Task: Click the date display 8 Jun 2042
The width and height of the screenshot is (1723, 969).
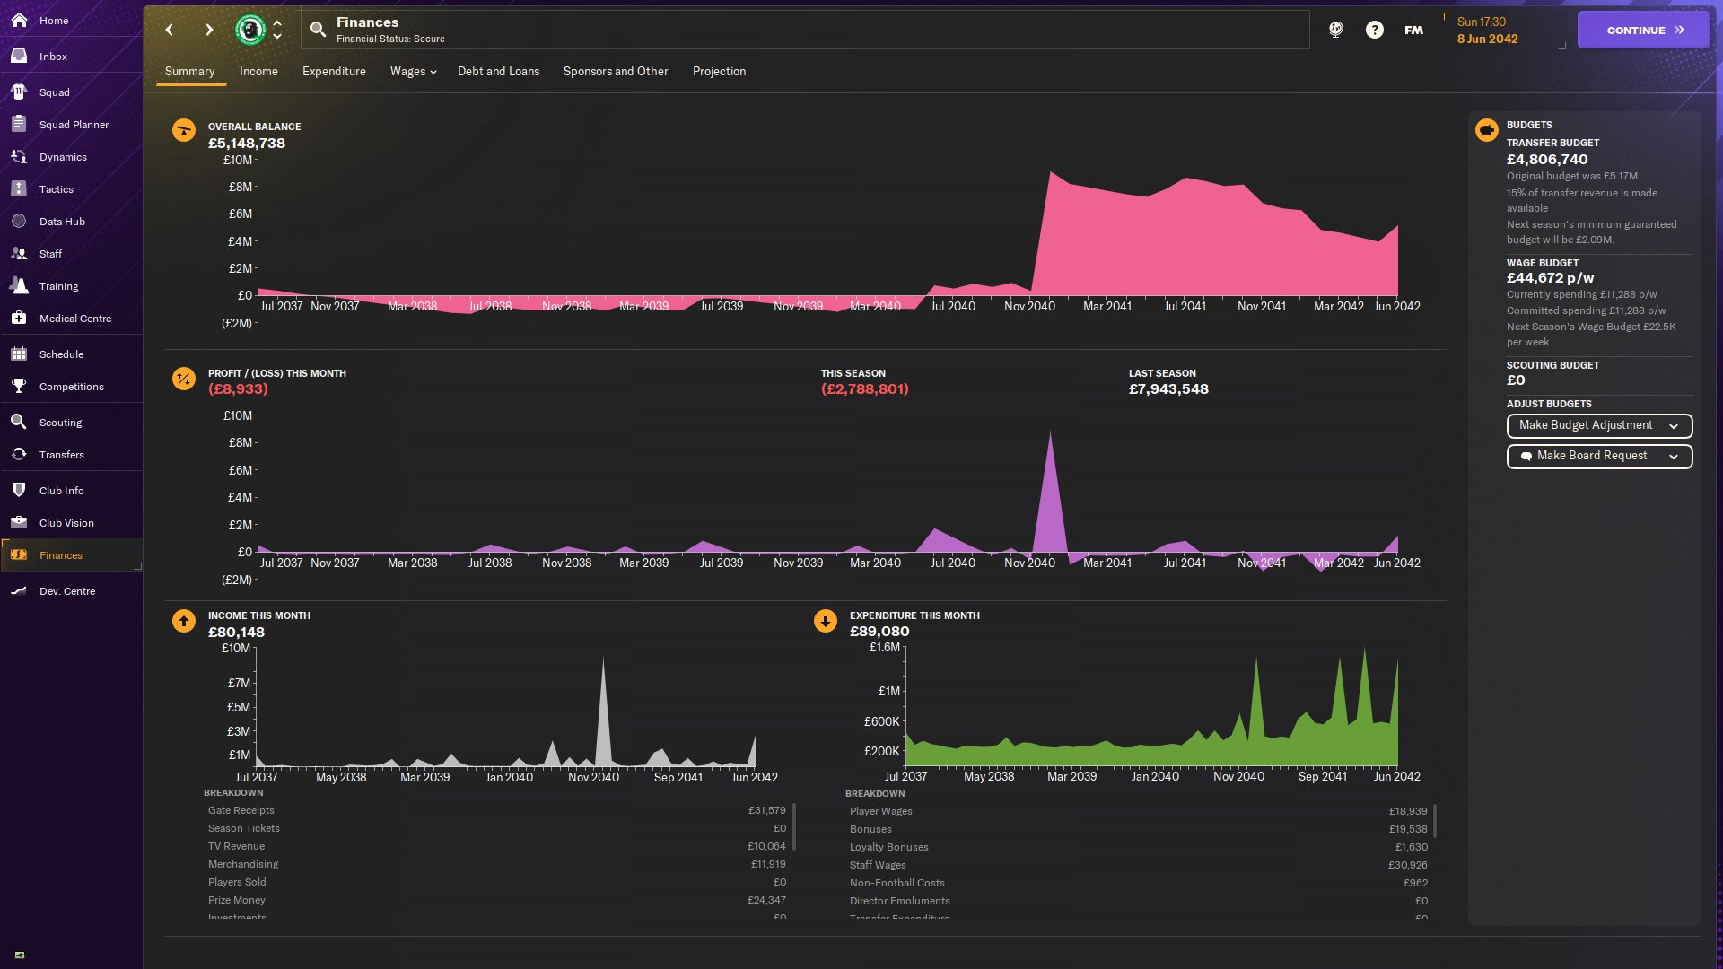Action: [x=1487, y=39]
